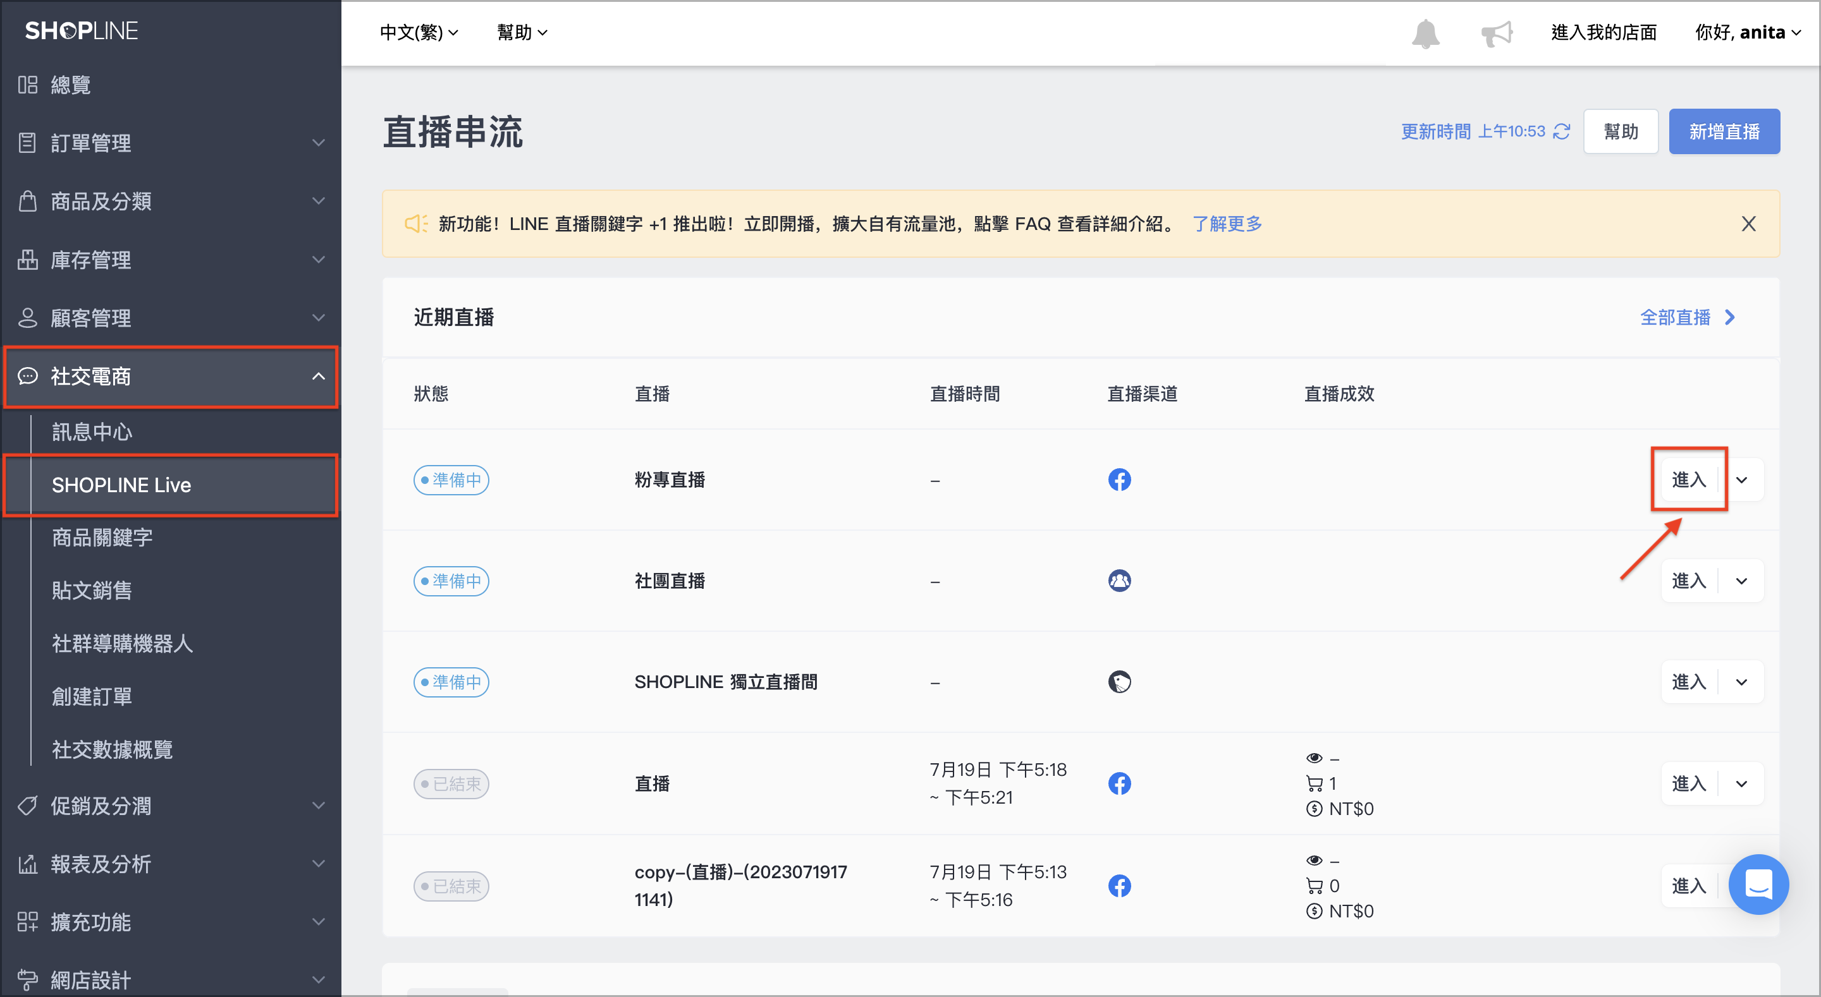Click the 總覽 dashboard icon
1821x997 pixels.
(28, 85)
